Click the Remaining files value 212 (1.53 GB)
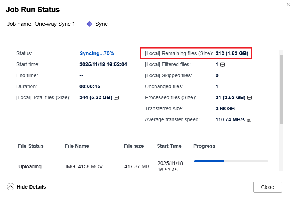290x197 pixels. 232,53
